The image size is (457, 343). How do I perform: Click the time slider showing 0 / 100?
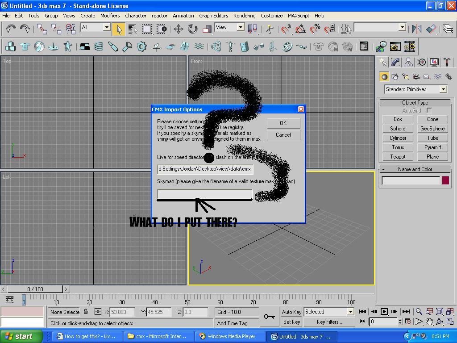(35, 289)
